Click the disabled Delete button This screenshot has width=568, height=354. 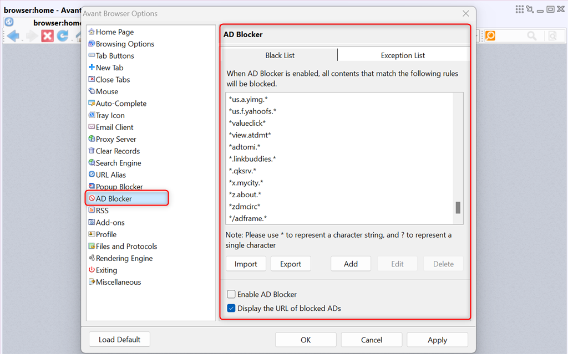point(443,264)
